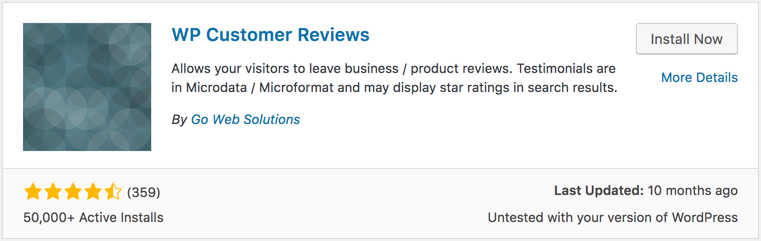The image size is (761, 241).
Task: Open the teal patterned plugin icon
Action: click(87, 87)
